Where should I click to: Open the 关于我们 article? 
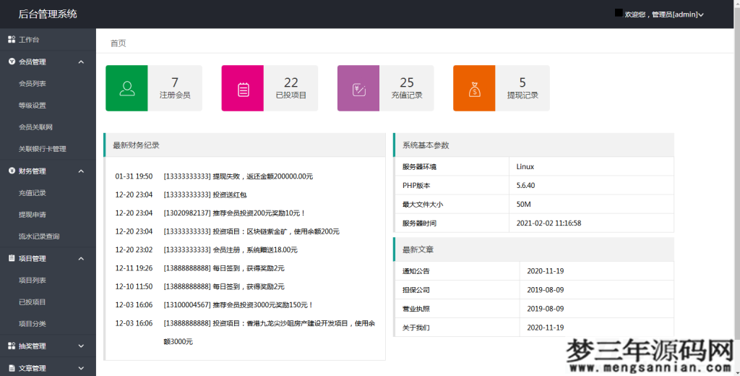(x=416, y=328)
